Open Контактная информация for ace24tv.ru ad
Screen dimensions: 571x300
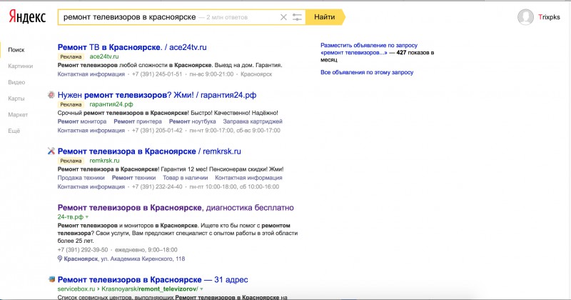[91, 74]
